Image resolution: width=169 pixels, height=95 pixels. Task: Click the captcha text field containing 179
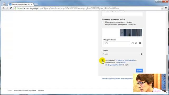[x=117, y=43]
